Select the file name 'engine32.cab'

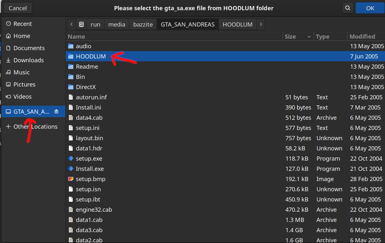click(94, 210)
